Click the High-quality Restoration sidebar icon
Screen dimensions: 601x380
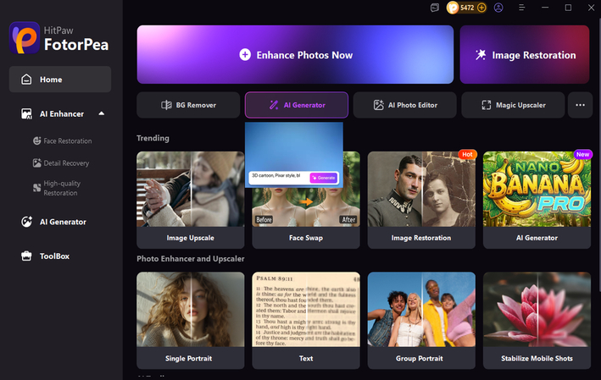coord(36,188)
